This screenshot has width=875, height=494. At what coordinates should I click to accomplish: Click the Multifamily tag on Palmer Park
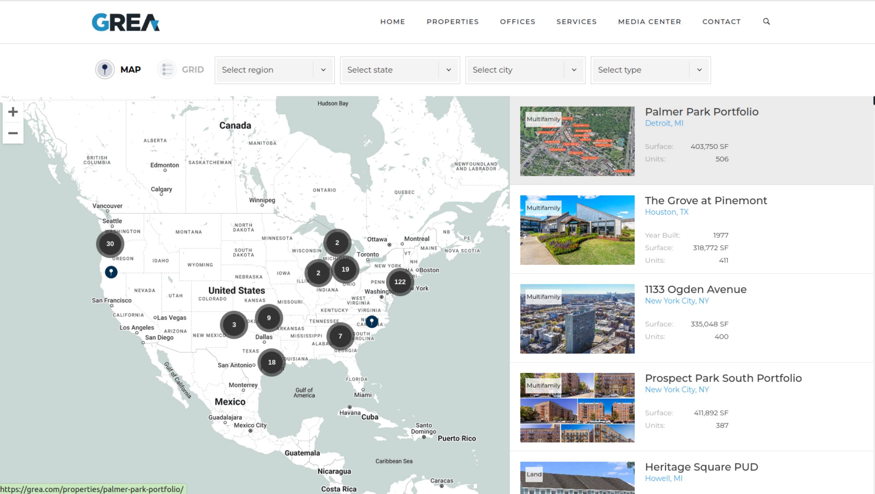tap(543, 119)
